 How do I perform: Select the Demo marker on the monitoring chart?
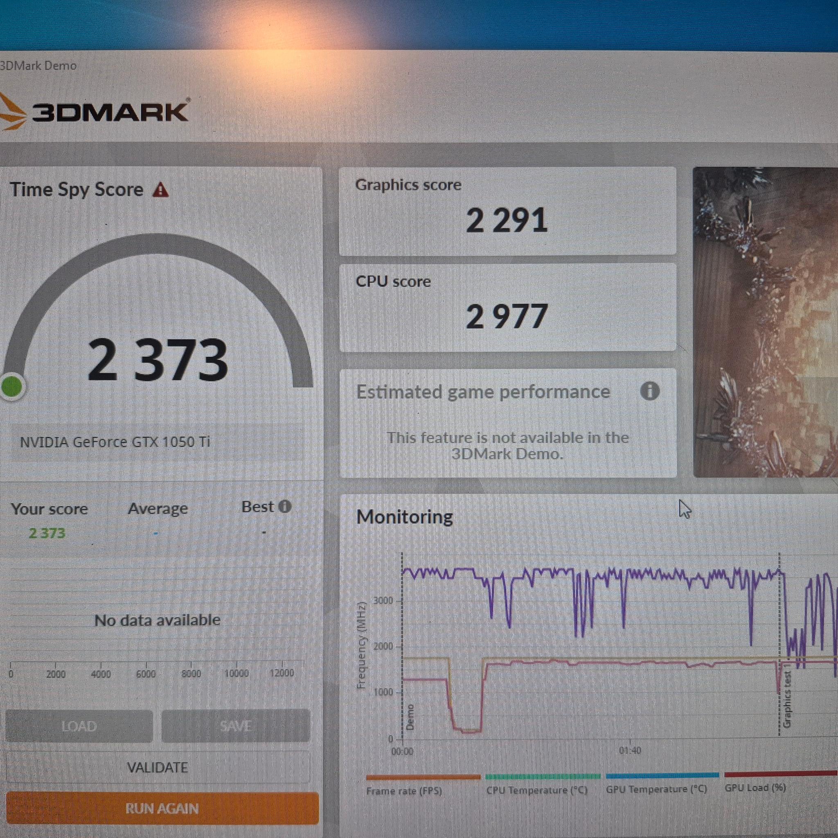click(x=410, y=716)
